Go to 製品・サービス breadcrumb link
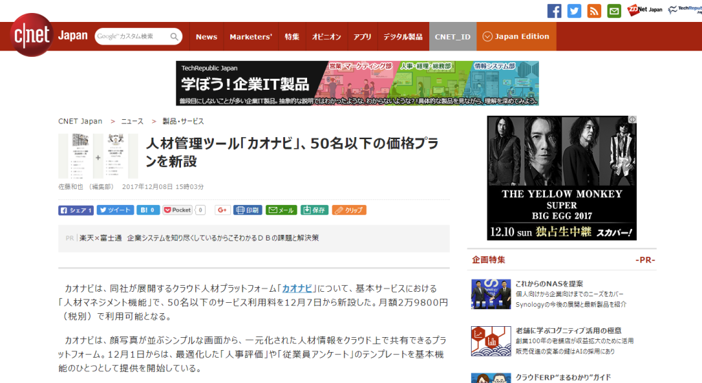Image resolution: width=702 pixels, height=383 pixels. tap(183, 121)
